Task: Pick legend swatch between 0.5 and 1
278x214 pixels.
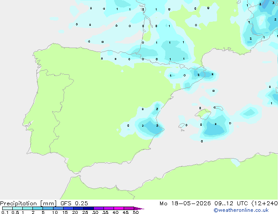Action: click(18, 208)
